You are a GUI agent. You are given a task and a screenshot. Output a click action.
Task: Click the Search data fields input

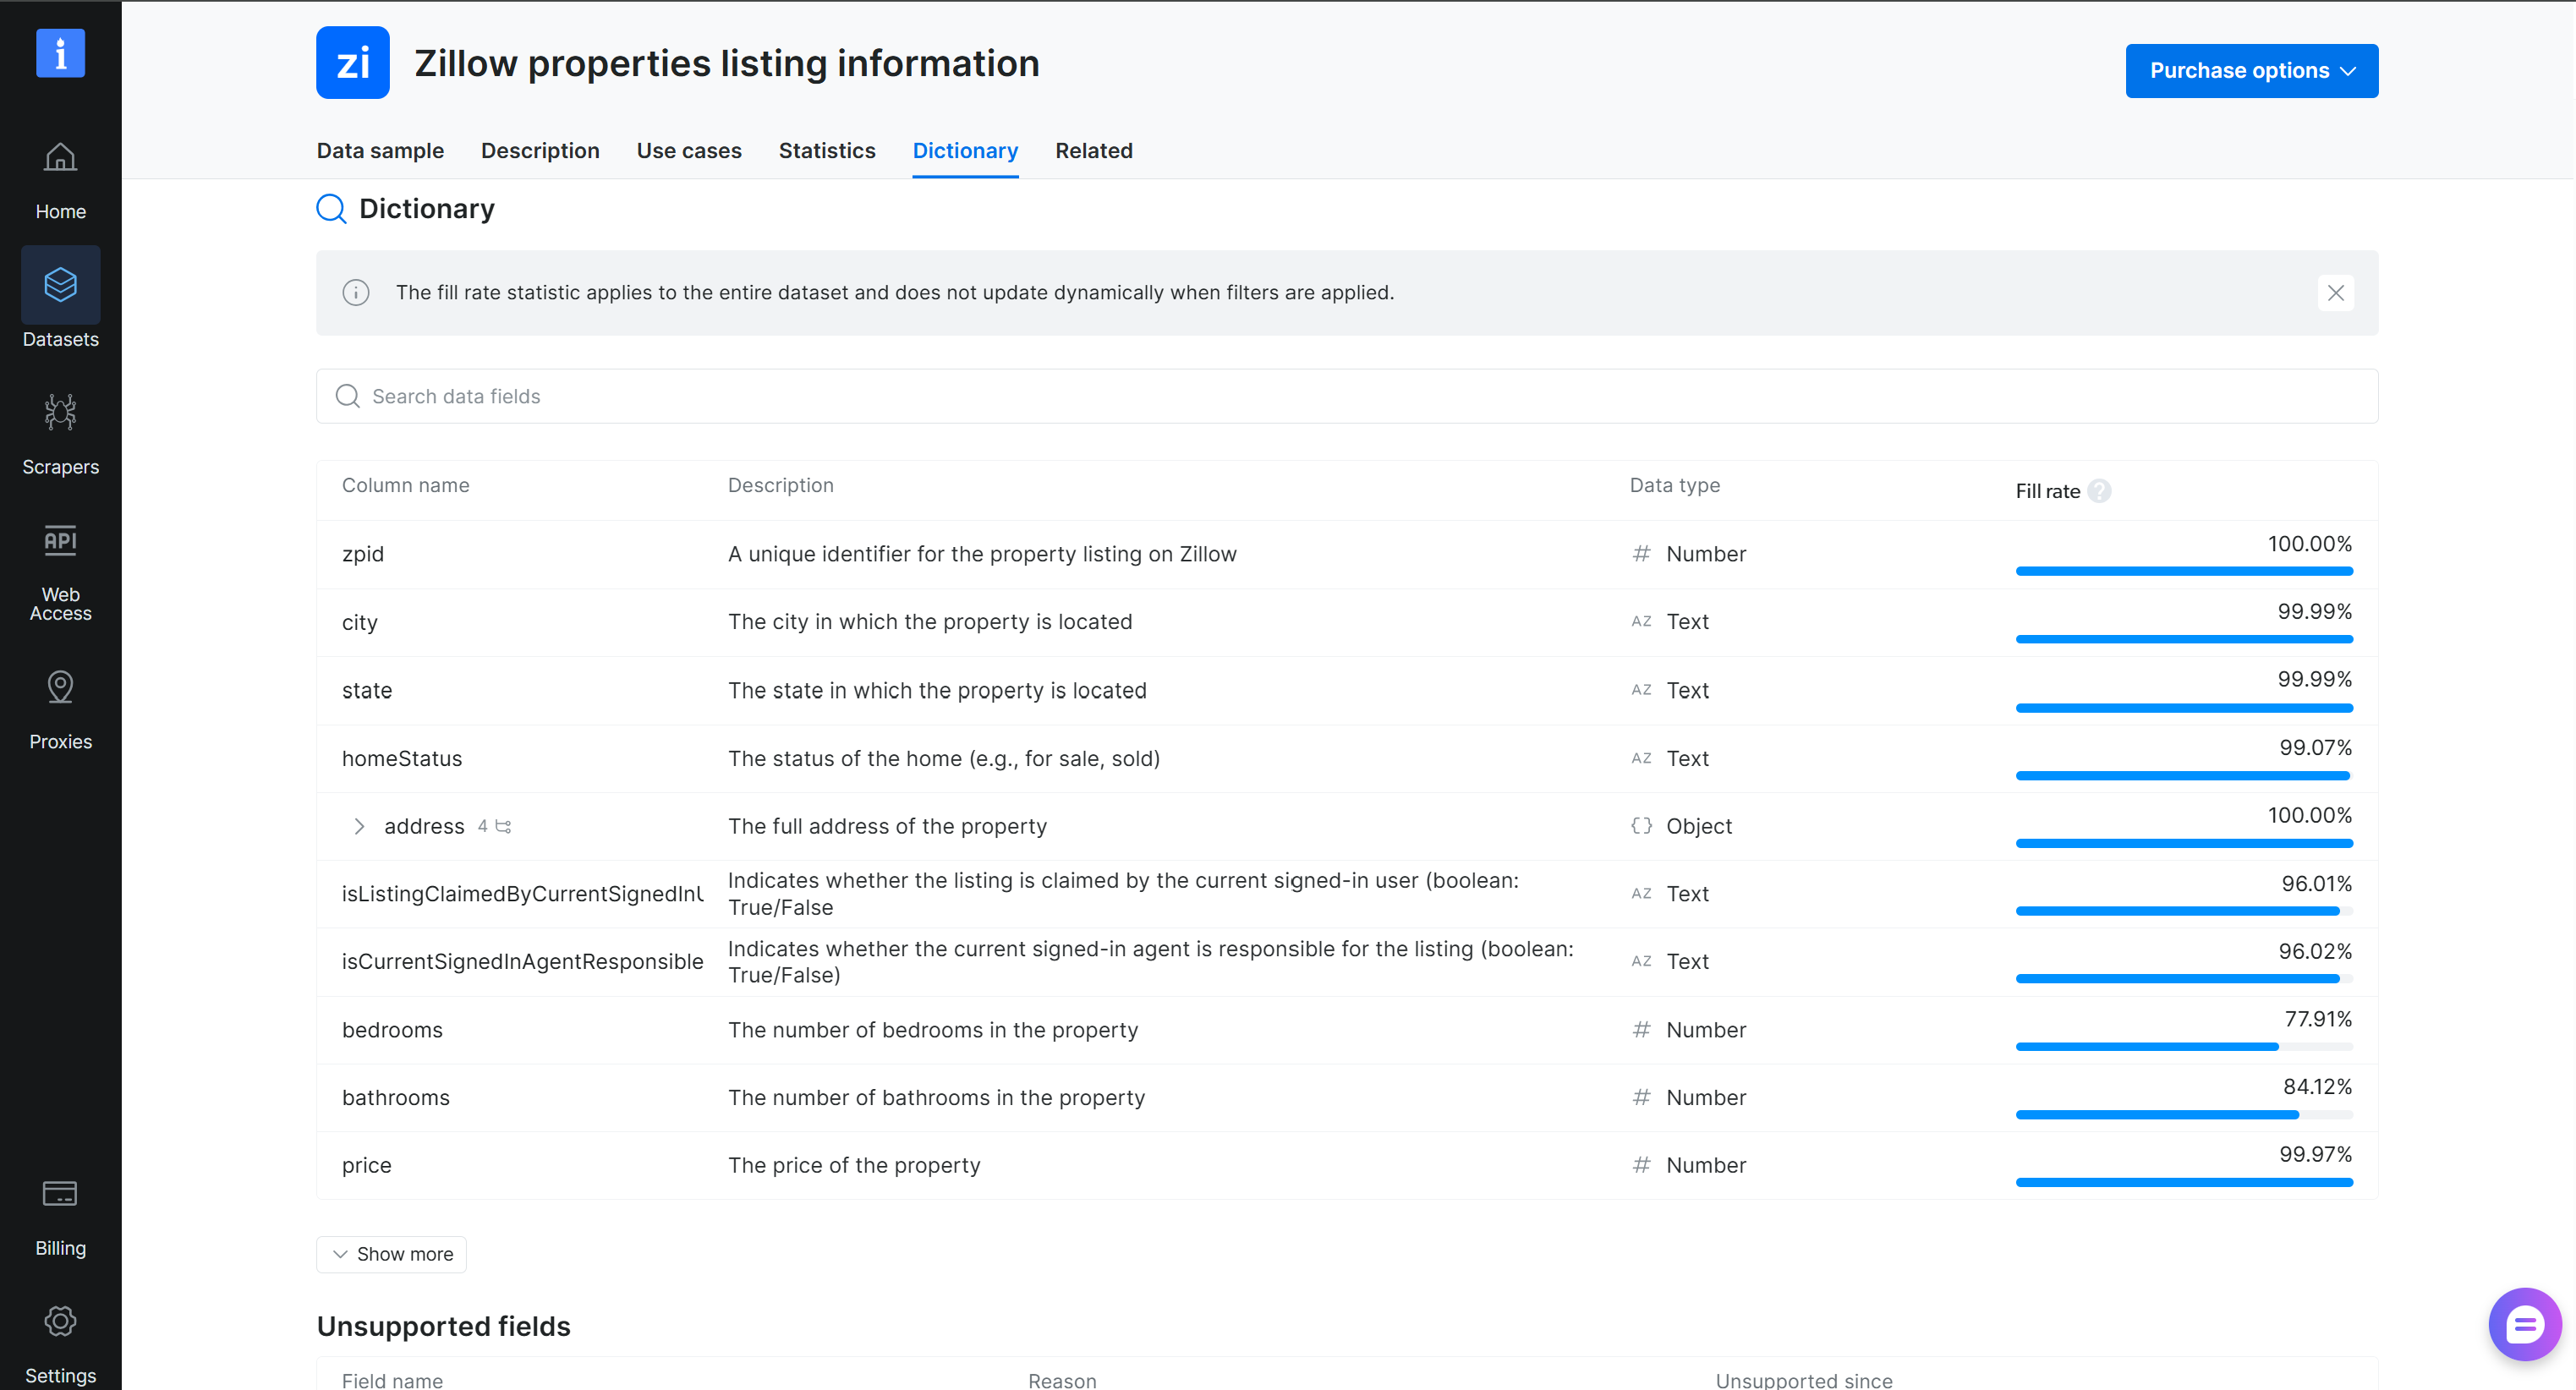(x=1347, y=396)
